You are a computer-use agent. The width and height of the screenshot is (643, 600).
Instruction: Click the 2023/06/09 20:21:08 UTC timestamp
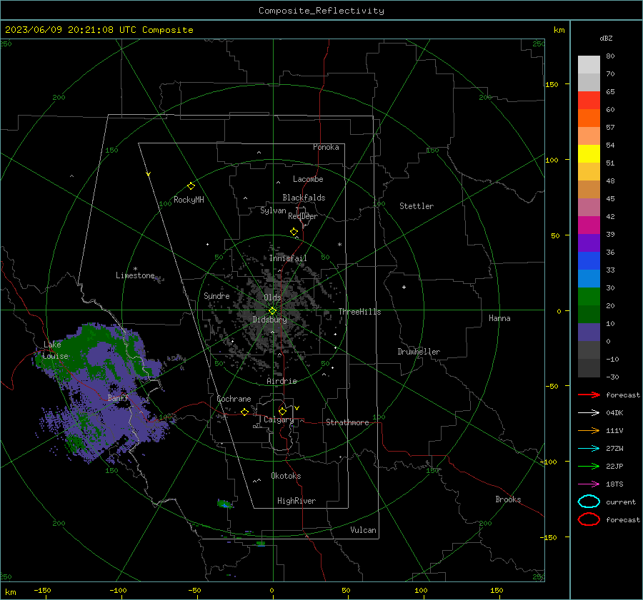click(99, 30)
